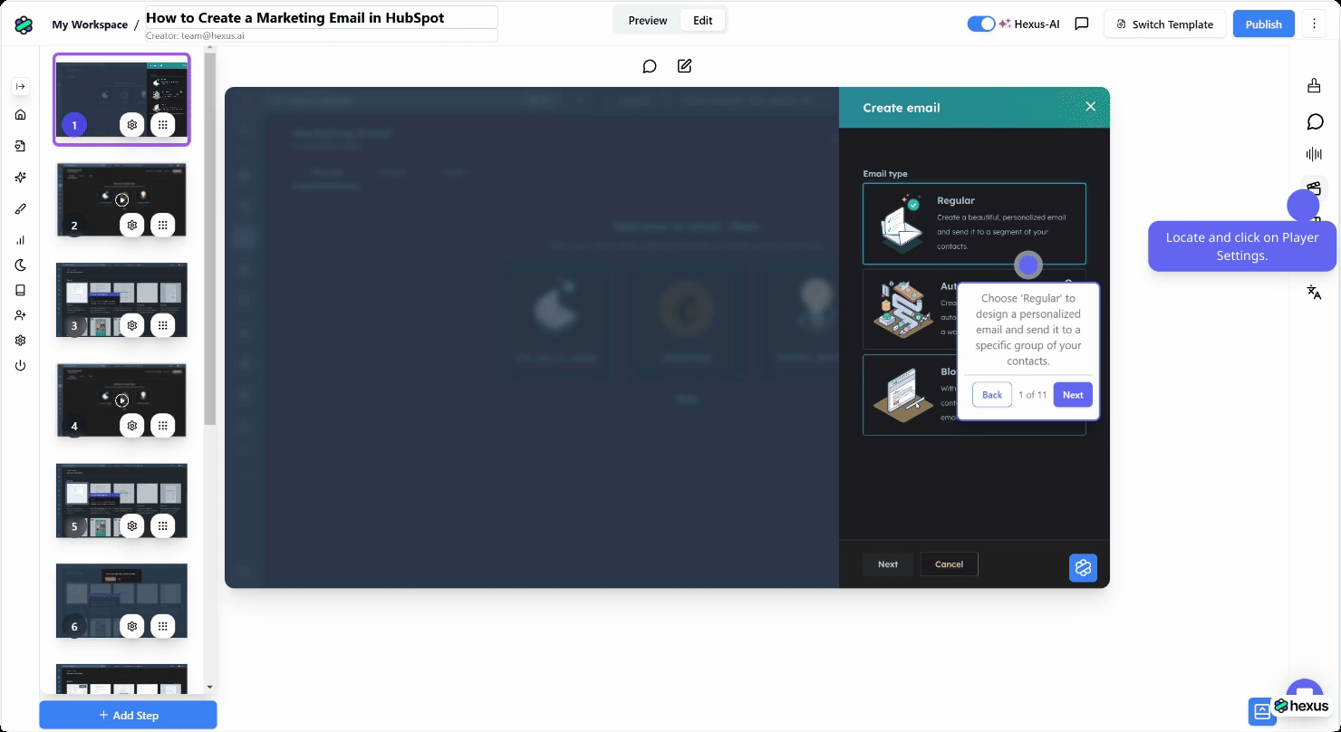Click the Publish button
The width and height of the screenshot is (1341, 732).
point(1263,24)
